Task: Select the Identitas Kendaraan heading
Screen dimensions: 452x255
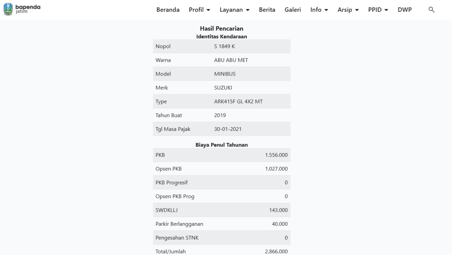Action: pyautogui.click(x=221, y=36)
